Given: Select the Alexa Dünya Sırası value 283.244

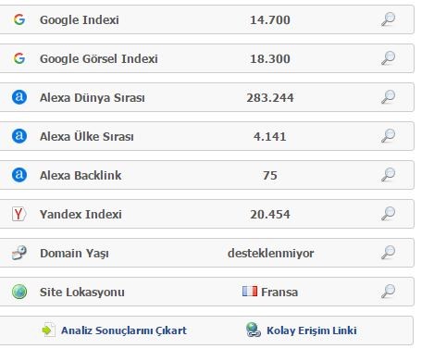Looking at the screenshot, I should pos(270,98).
